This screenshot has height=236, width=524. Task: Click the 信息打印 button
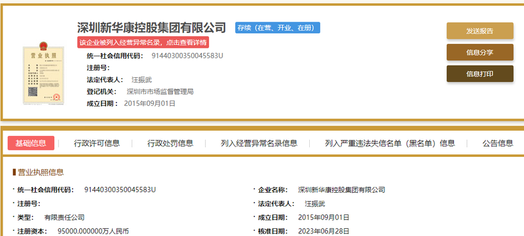[x=480, y=74]
